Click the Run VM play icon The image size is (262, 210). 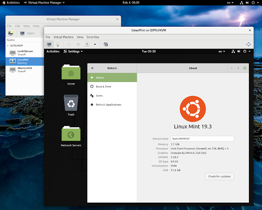coord(69,44)
